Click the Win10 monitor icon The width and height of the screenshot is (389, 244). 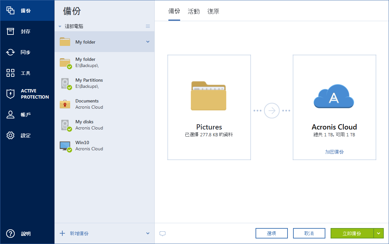pos(65,146)
